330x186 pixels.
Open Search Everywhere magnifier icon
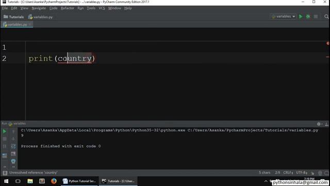[326, 17]
